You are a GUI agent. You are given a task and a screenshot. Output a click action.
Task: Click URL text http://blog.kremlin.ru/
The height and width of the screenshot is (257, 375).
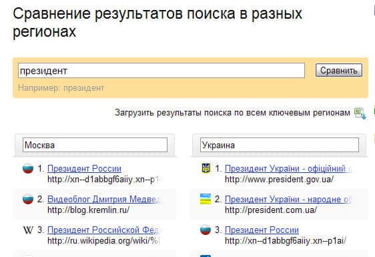[x=89, y=210]
